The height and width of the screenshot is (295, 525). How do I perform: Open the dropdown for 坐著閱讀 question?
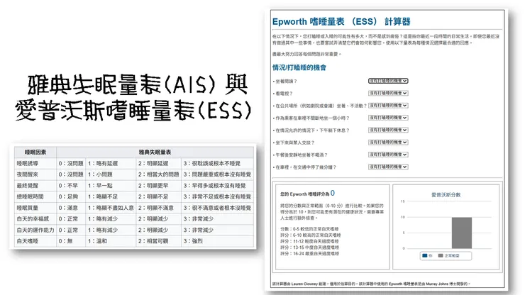[x=388, y=81]
